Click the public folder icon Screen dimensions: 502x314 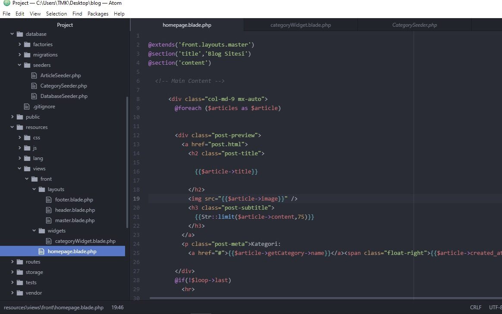coord(20,117)
